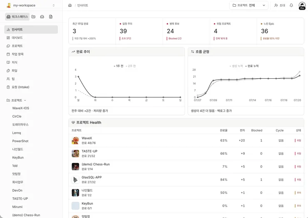The image size is (308, 218).
Task: Open DevOn project in sidebar
Action: 17,190
